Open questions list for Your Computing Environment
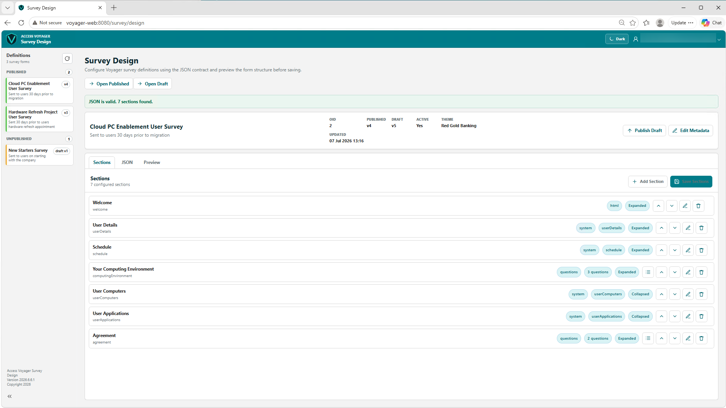Viewport: 726px width, 408px height. click(x=648, y=272)
